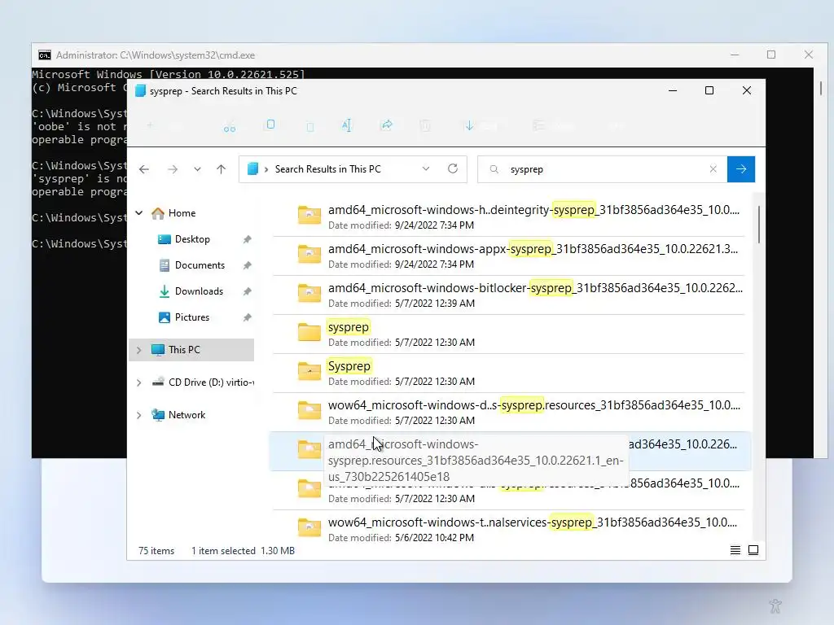Click the Copy icon in Explorer toolbar
This screenshot has height=625, width=834.
[270, 125]
